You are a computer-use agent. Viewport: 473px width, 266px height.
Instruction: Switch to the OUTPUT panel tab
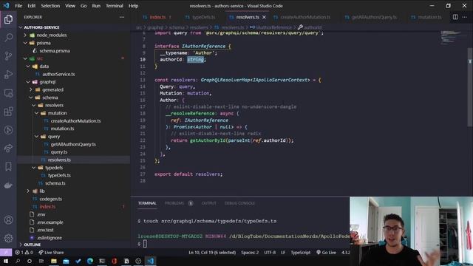[208, 203]
